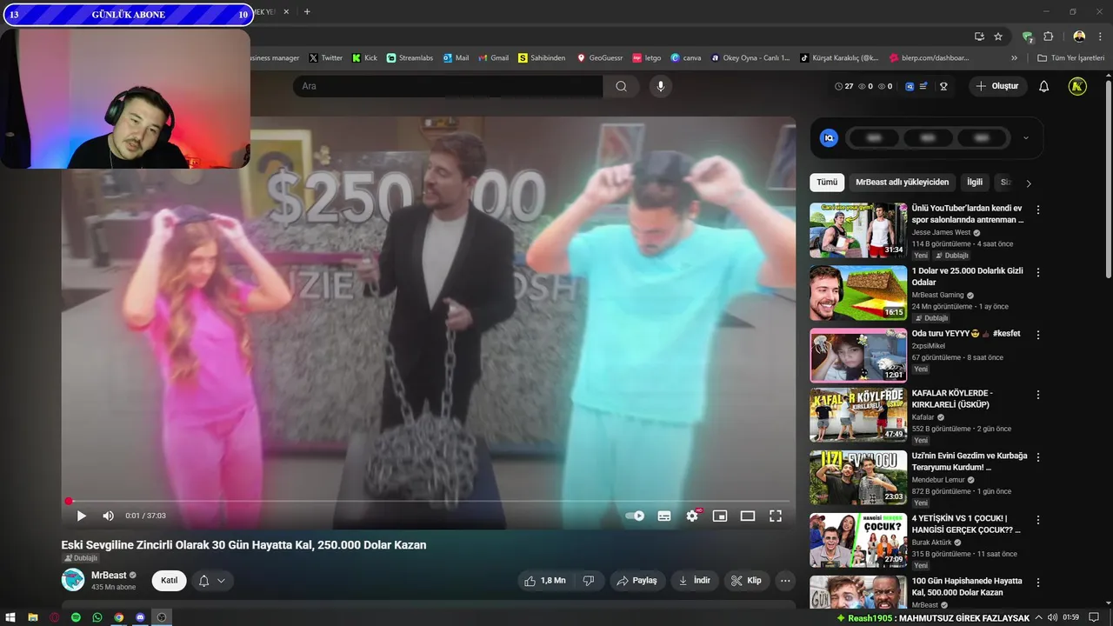
Task: Open MrBeast channel name link
Action: (x=109, y=576)
